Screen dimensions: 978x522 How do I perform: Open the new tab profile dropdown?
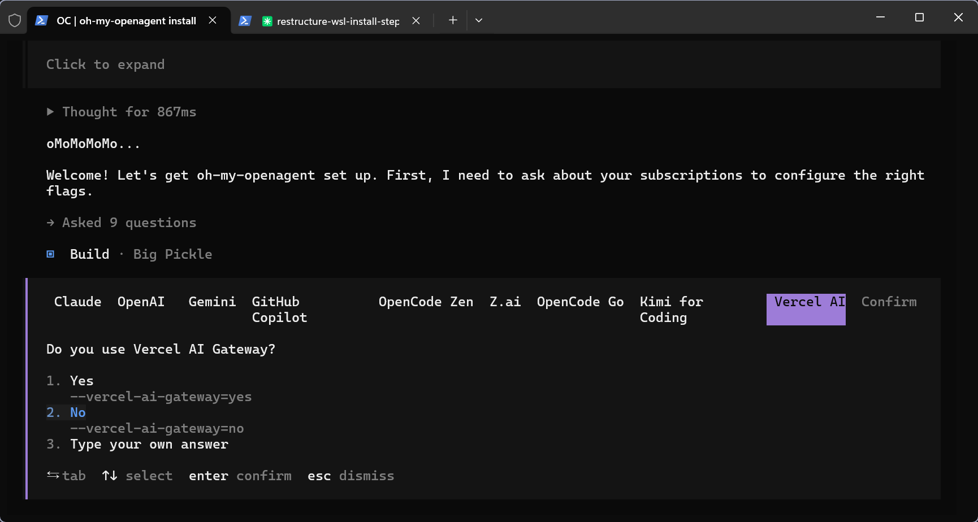pos(479,20)
